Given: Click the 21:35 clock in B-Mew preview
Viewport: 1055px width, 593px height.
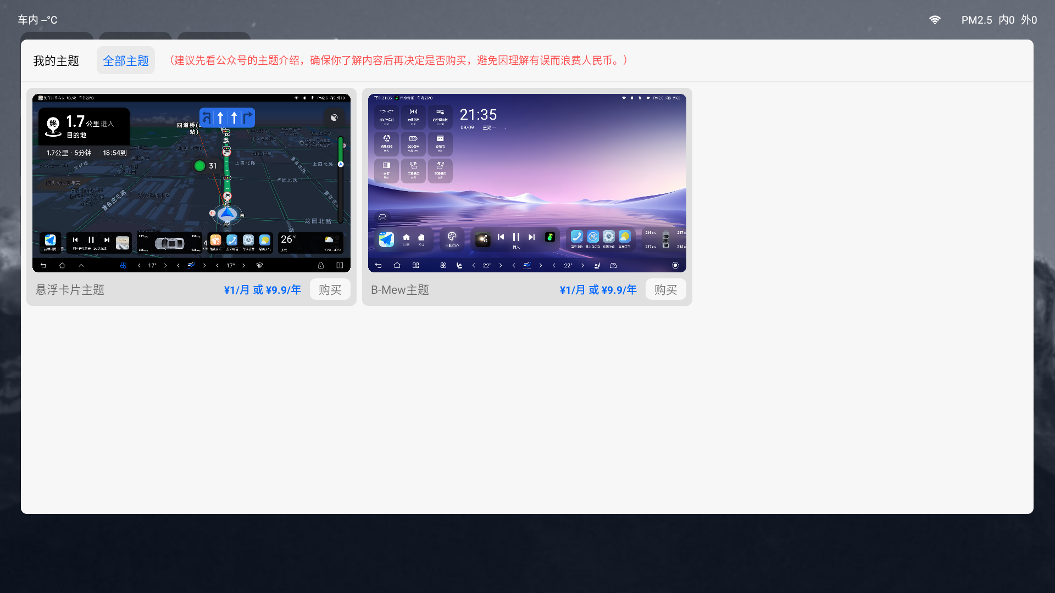Looking at the screenshot, I should (478, 115).
